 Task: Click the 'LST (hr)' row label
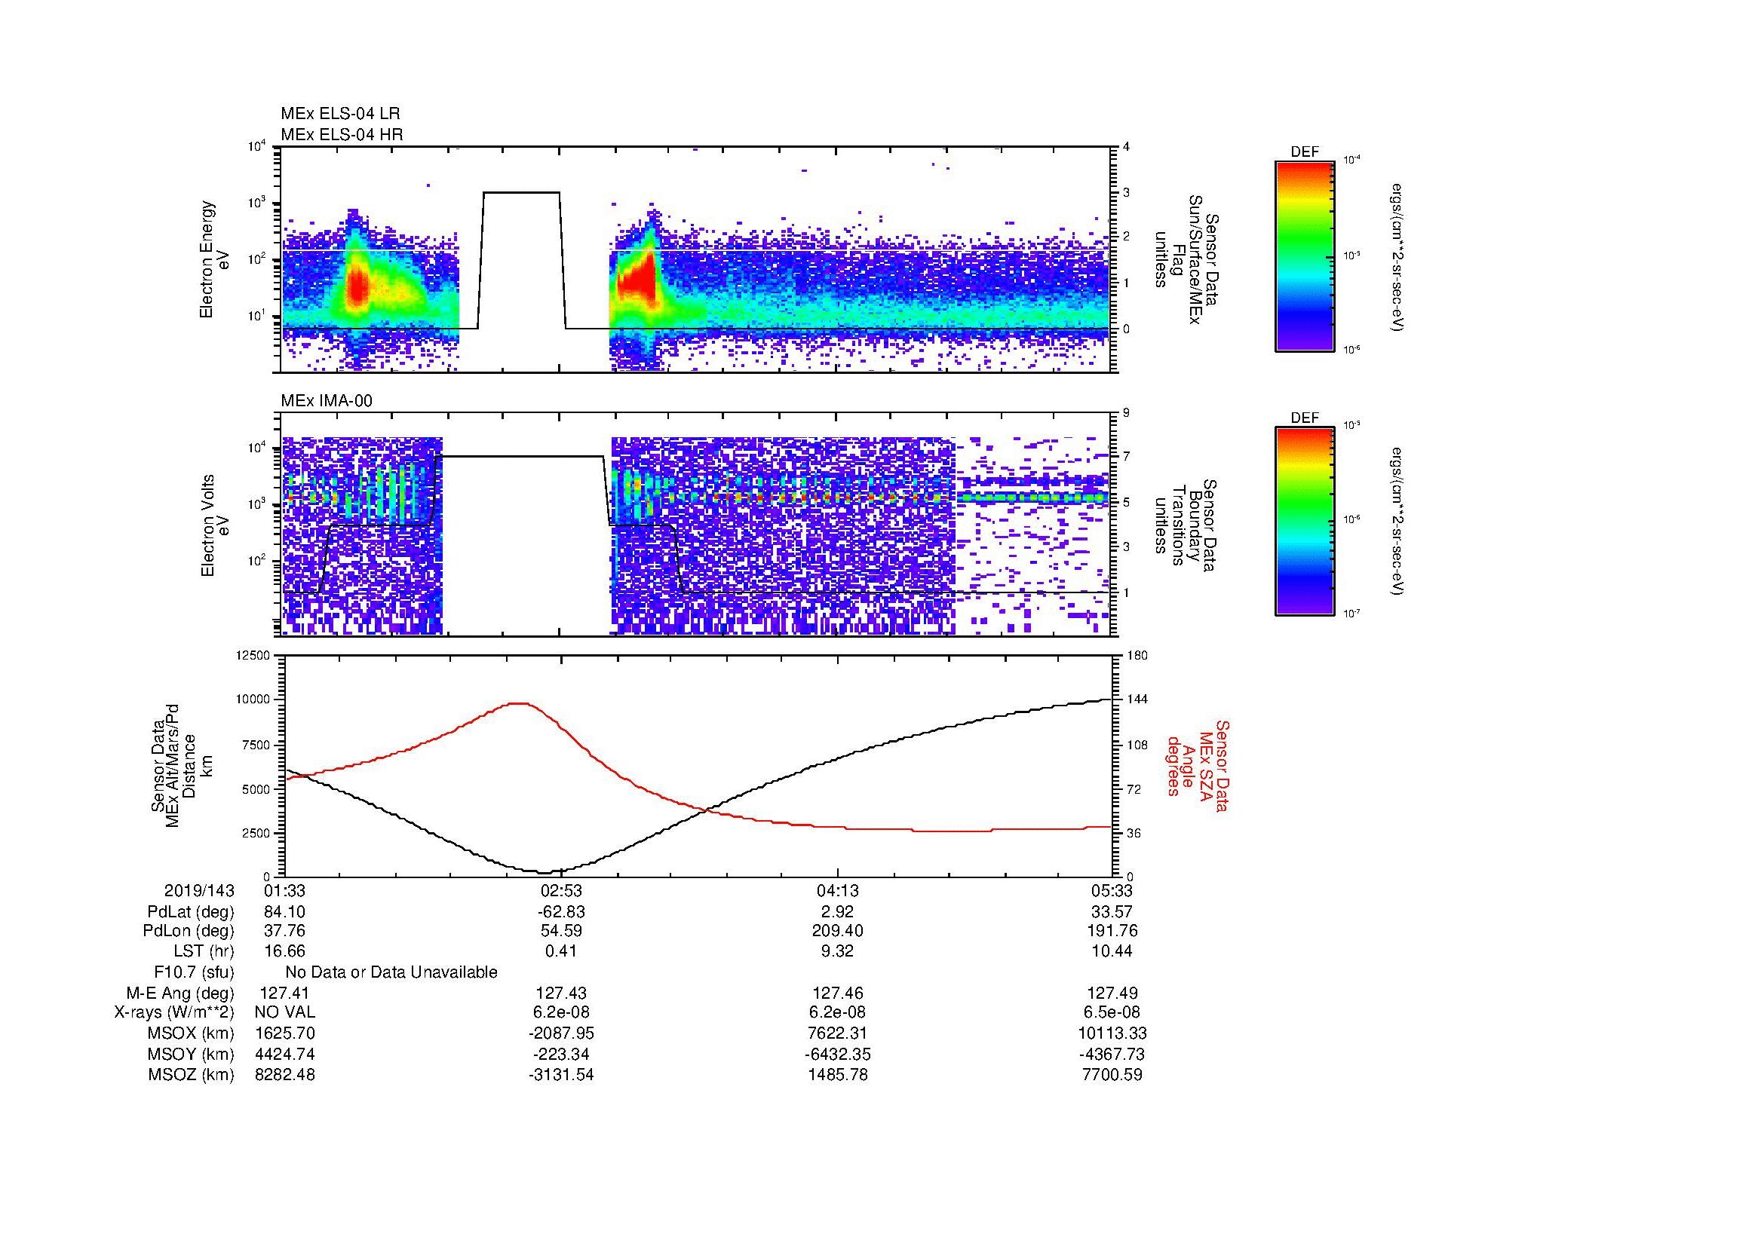204,951
